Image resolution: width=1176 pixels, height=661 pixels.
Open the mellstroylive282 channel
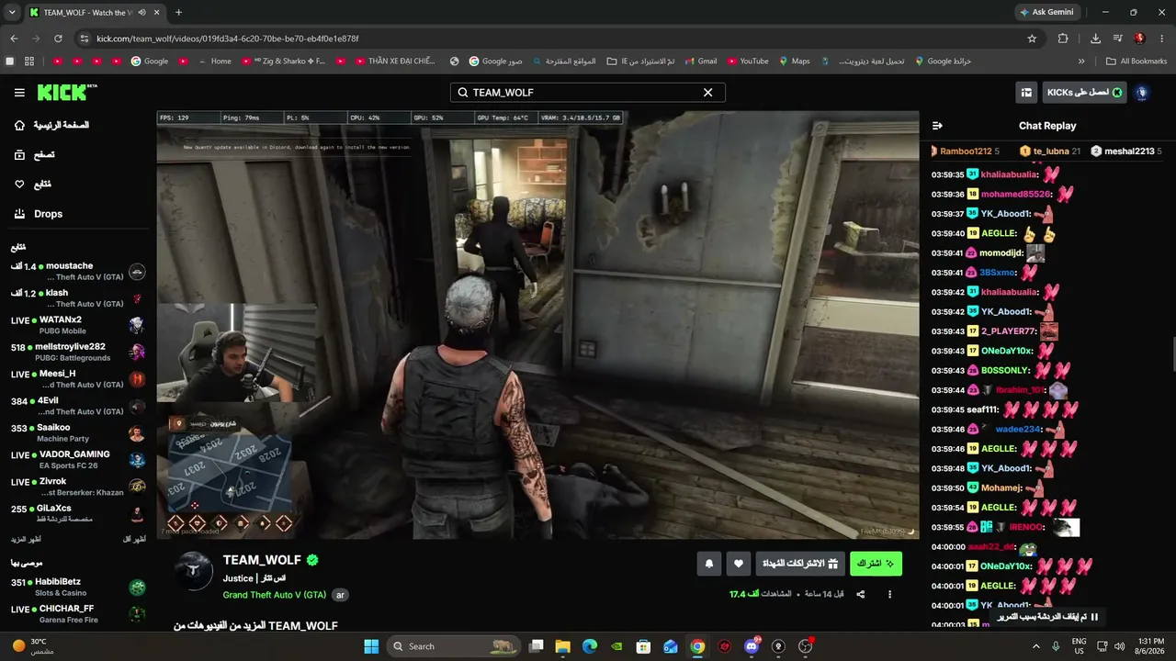pos(79,353)
